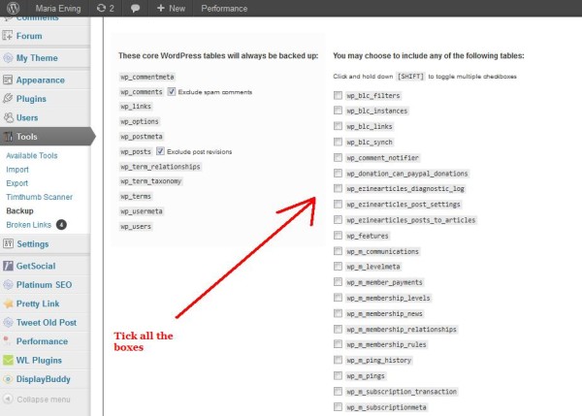Screen dimensions: 582x416
Task: Tick wp_m_subscription_transaction checkbox
Action: 338,391
